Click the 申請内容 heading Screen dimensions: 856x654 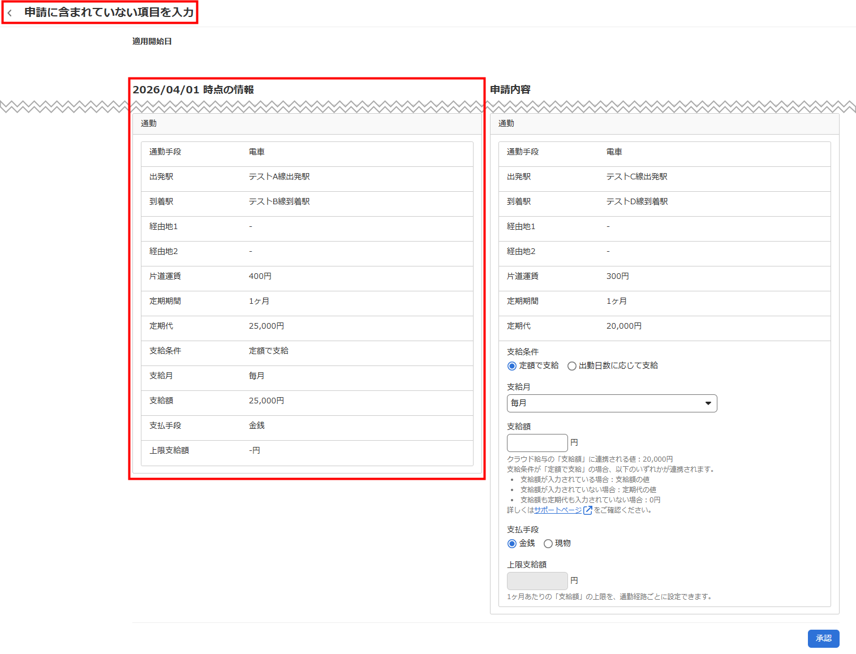click(x=510, y=90)
